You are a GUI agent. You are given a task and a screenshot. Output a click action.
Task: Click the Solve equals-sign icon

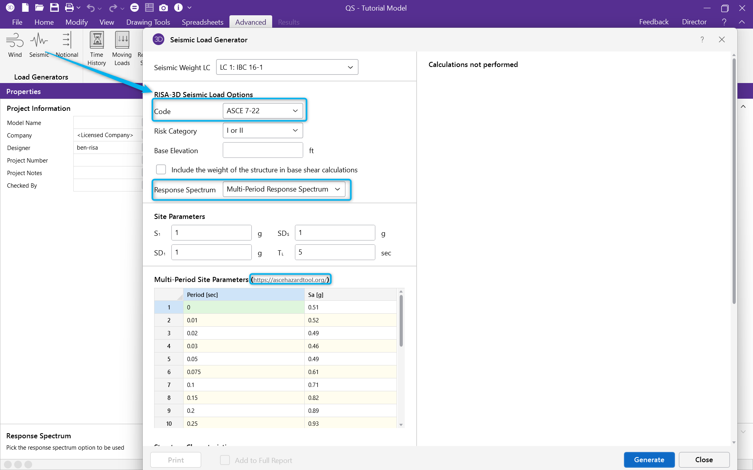pos(135,7)
